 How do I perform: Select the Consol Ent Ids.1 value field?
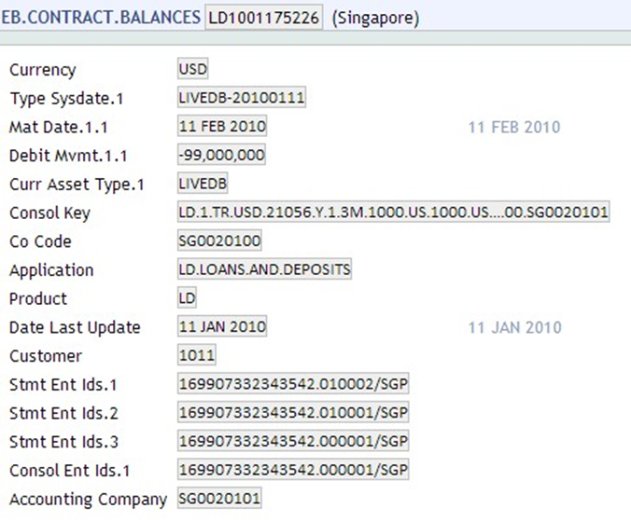click(x=294, y=470)
